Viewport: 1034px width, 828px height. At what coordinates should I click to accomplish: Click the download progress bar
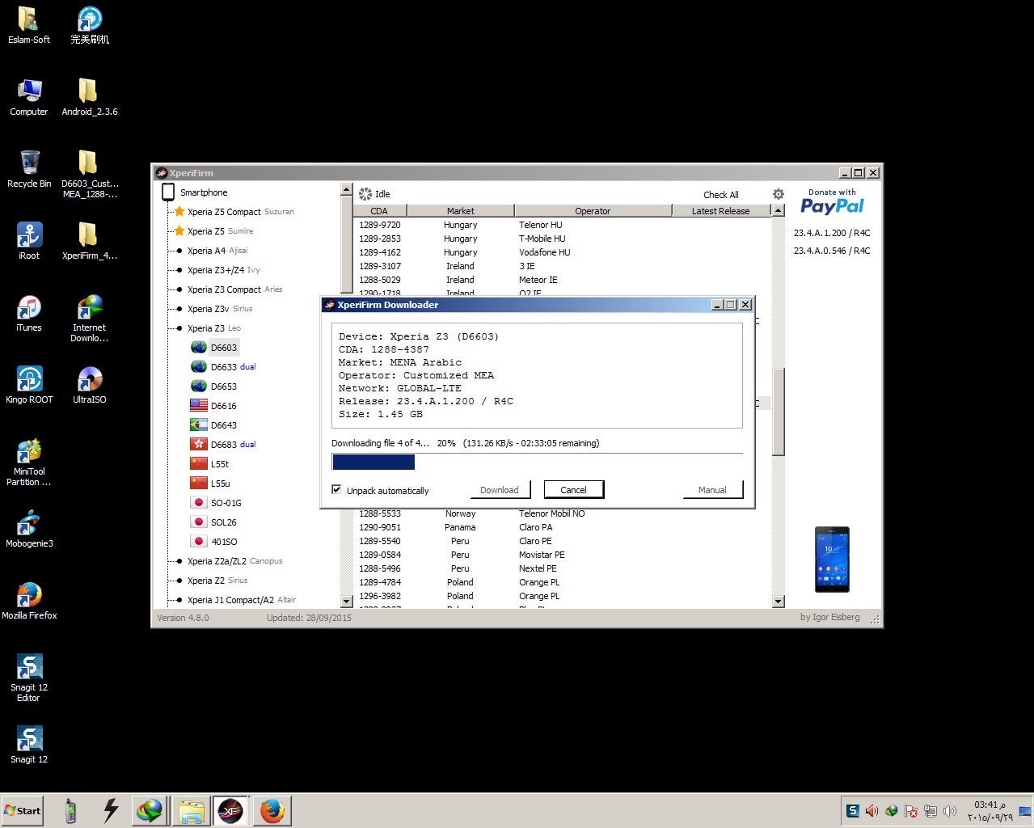tap(537, 462)
